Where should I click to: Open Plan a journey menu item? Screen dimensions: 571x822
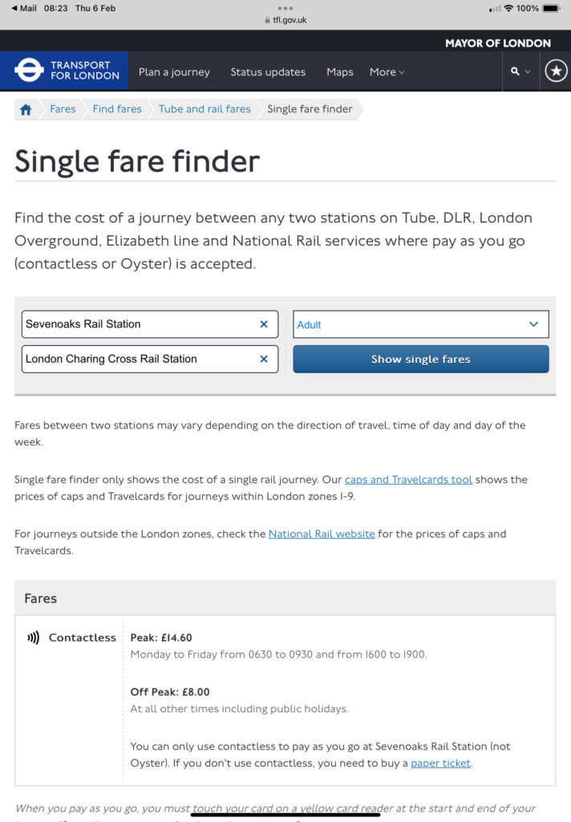[174, 71]
